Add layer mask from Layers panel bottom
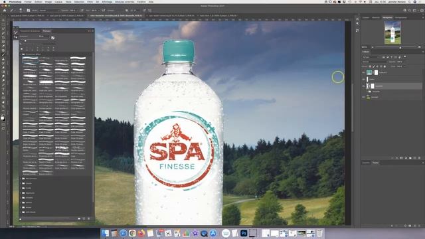425x239 pixels. (x=401, y=158)
